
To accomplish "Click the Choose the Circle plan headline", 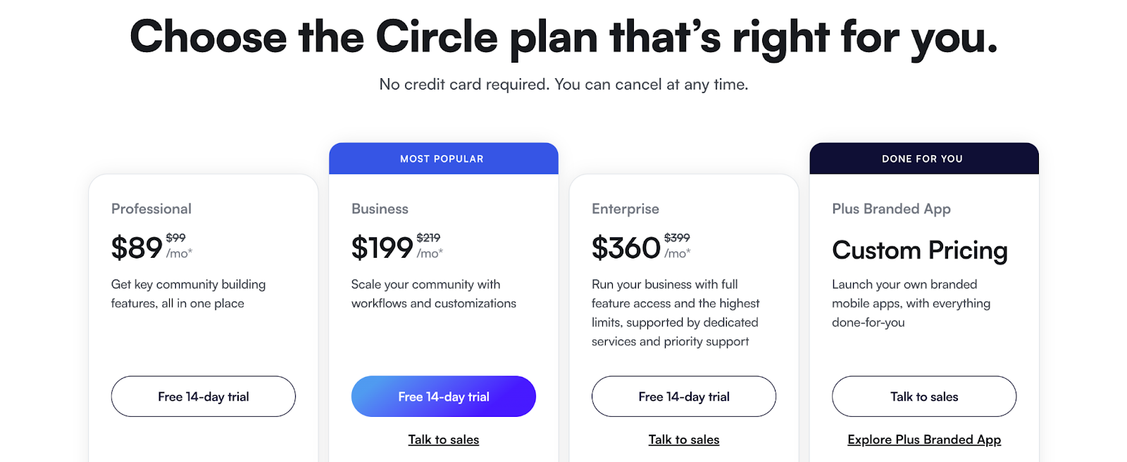I will click(563, 37).
